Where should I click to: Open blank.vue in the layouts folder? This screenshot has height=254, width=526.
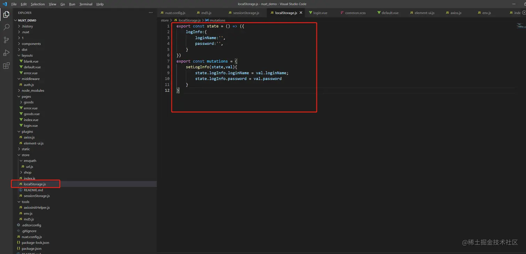point(31,61)
